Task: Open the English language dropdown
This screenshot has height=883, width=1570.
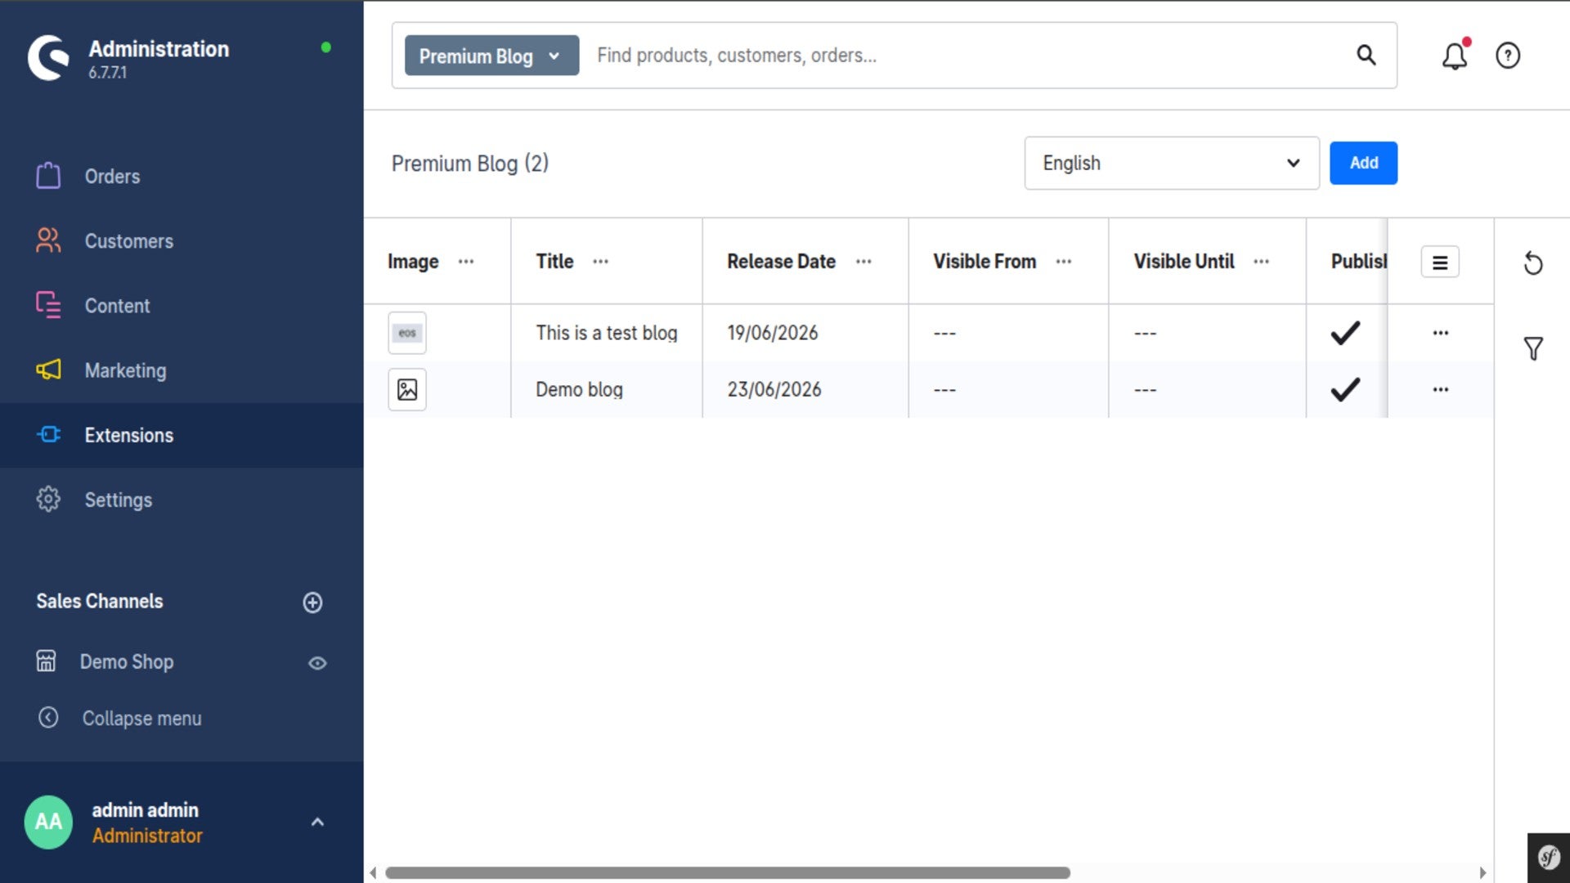Action: coord(1172,163)
